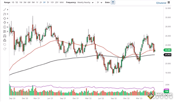Expand the line tool options chevron
Screen dimensions: 175x102
click(8, 10)
